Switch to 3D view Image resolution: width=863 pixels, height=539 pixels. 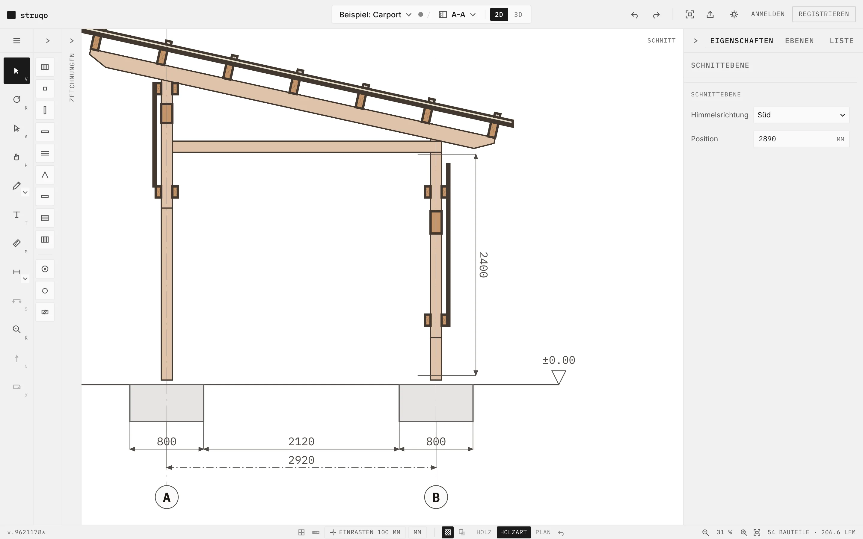click(518, 15)
